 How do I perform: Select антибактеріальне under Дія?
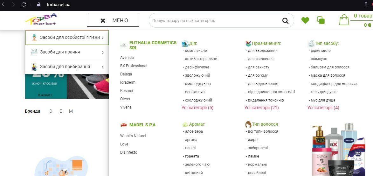(x=200, y=59)
